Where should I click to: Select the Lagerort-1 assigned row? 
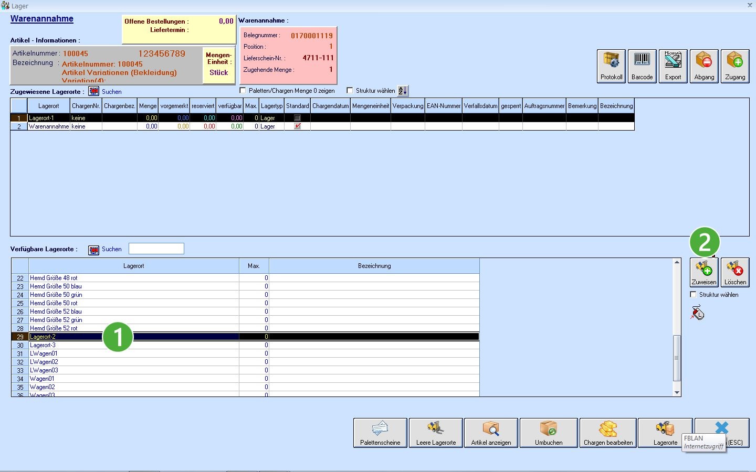click(x=322, y=118)
